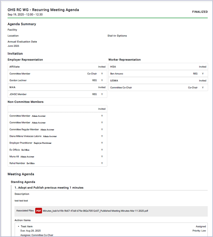213x237 pixels.
Task: Click the red PDF file icon
Action: [x=38, y=210]
